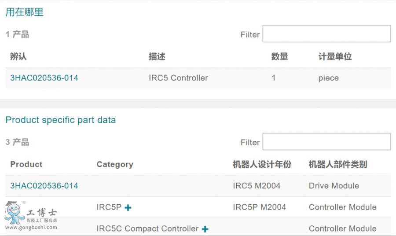Screen dimensions: 396x236
Task: Click the IRC5C Compact Controller text
Action: pos(147,229)
